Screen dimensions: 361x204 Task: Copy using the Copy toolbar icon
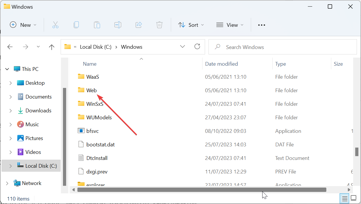tap(76, 25)
